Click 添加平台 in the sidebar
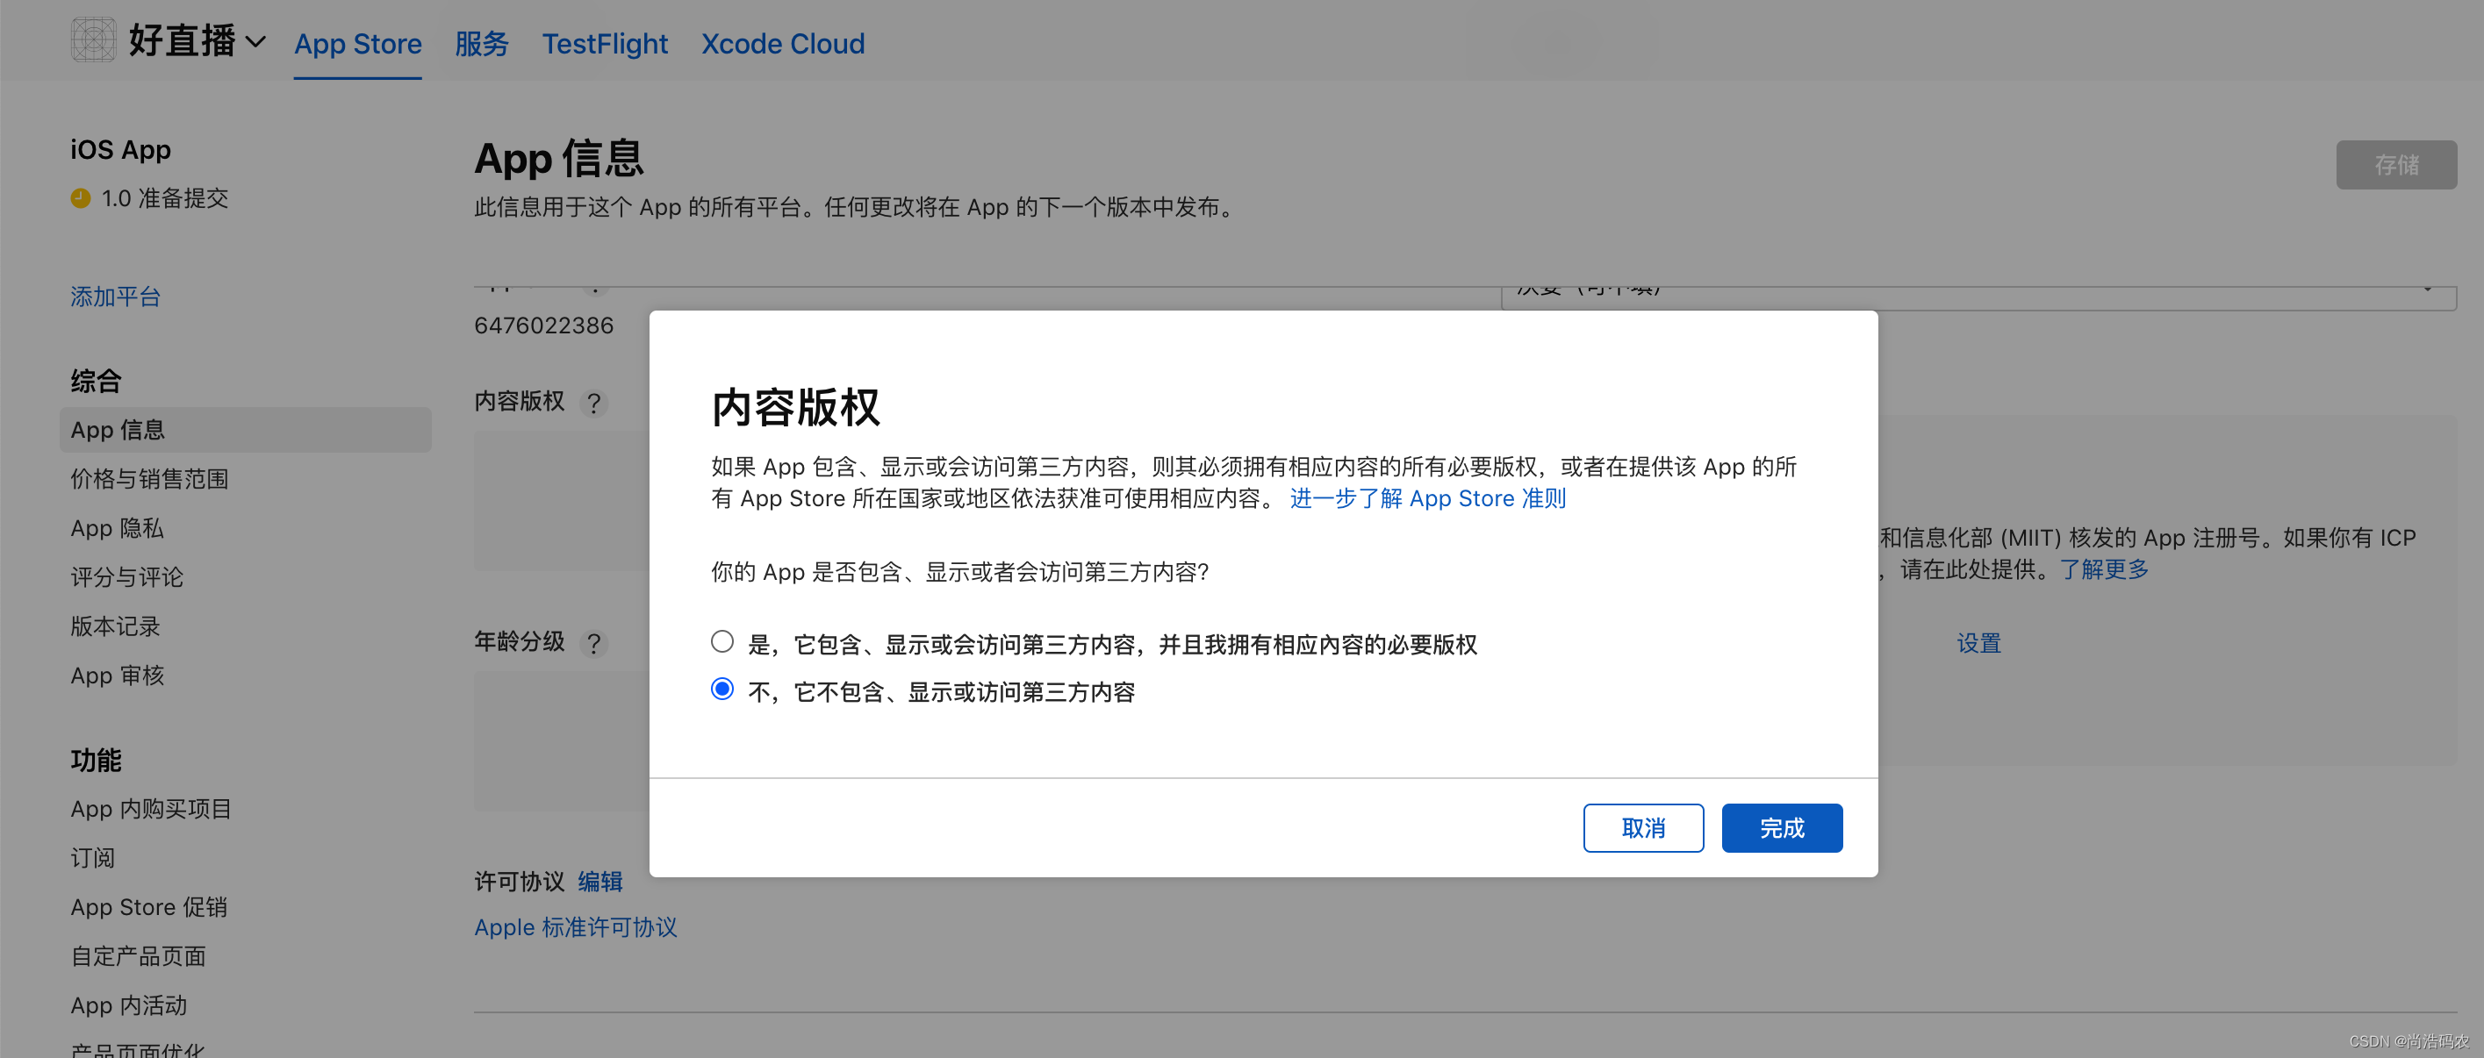This screenshot has height=1058, width=2484. pyautogui.click(x=115, y=296)
